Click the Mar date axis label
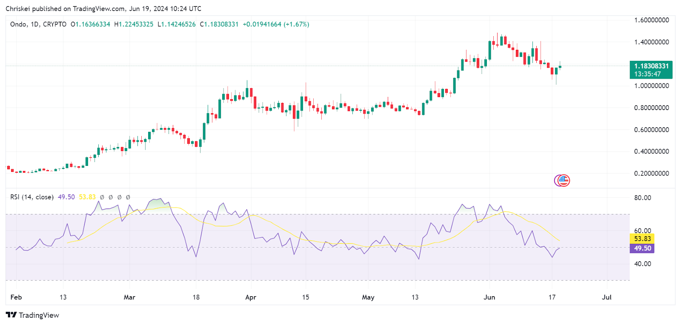Screen dimensions: 681x325 [129, 297]
